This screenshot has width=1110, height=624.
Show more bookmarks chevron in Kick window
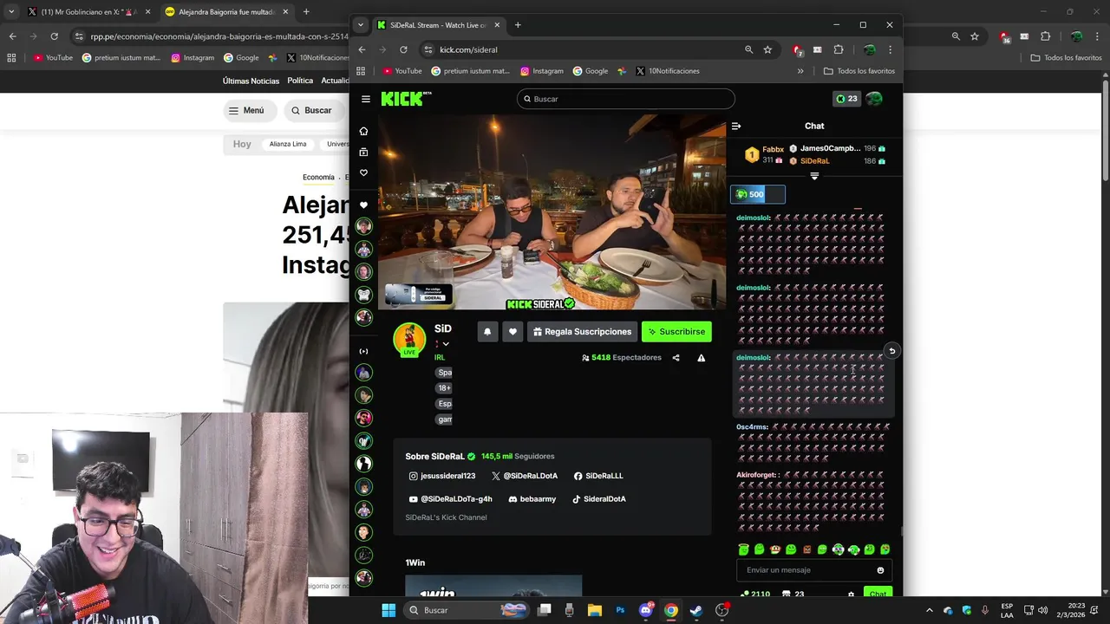click(x=800, y=71)
